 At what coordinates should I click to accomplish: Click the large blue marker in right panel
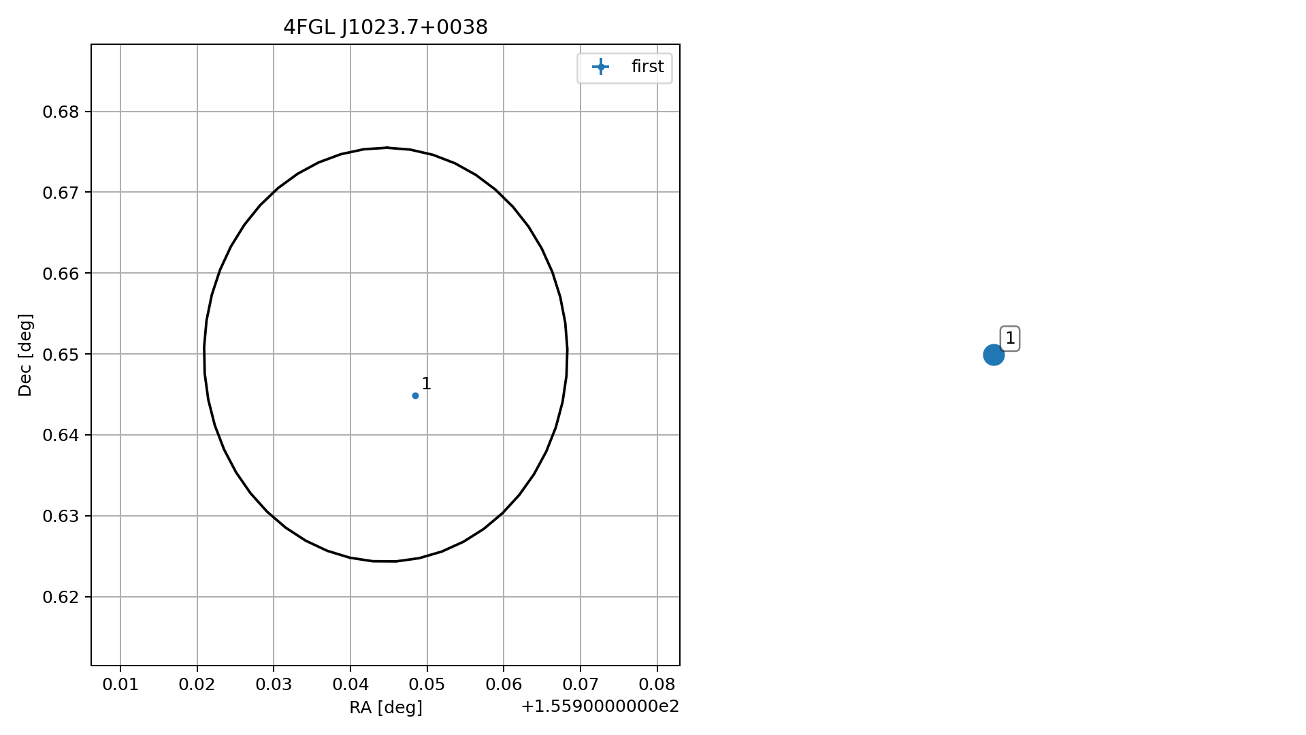tap(994, 355)
